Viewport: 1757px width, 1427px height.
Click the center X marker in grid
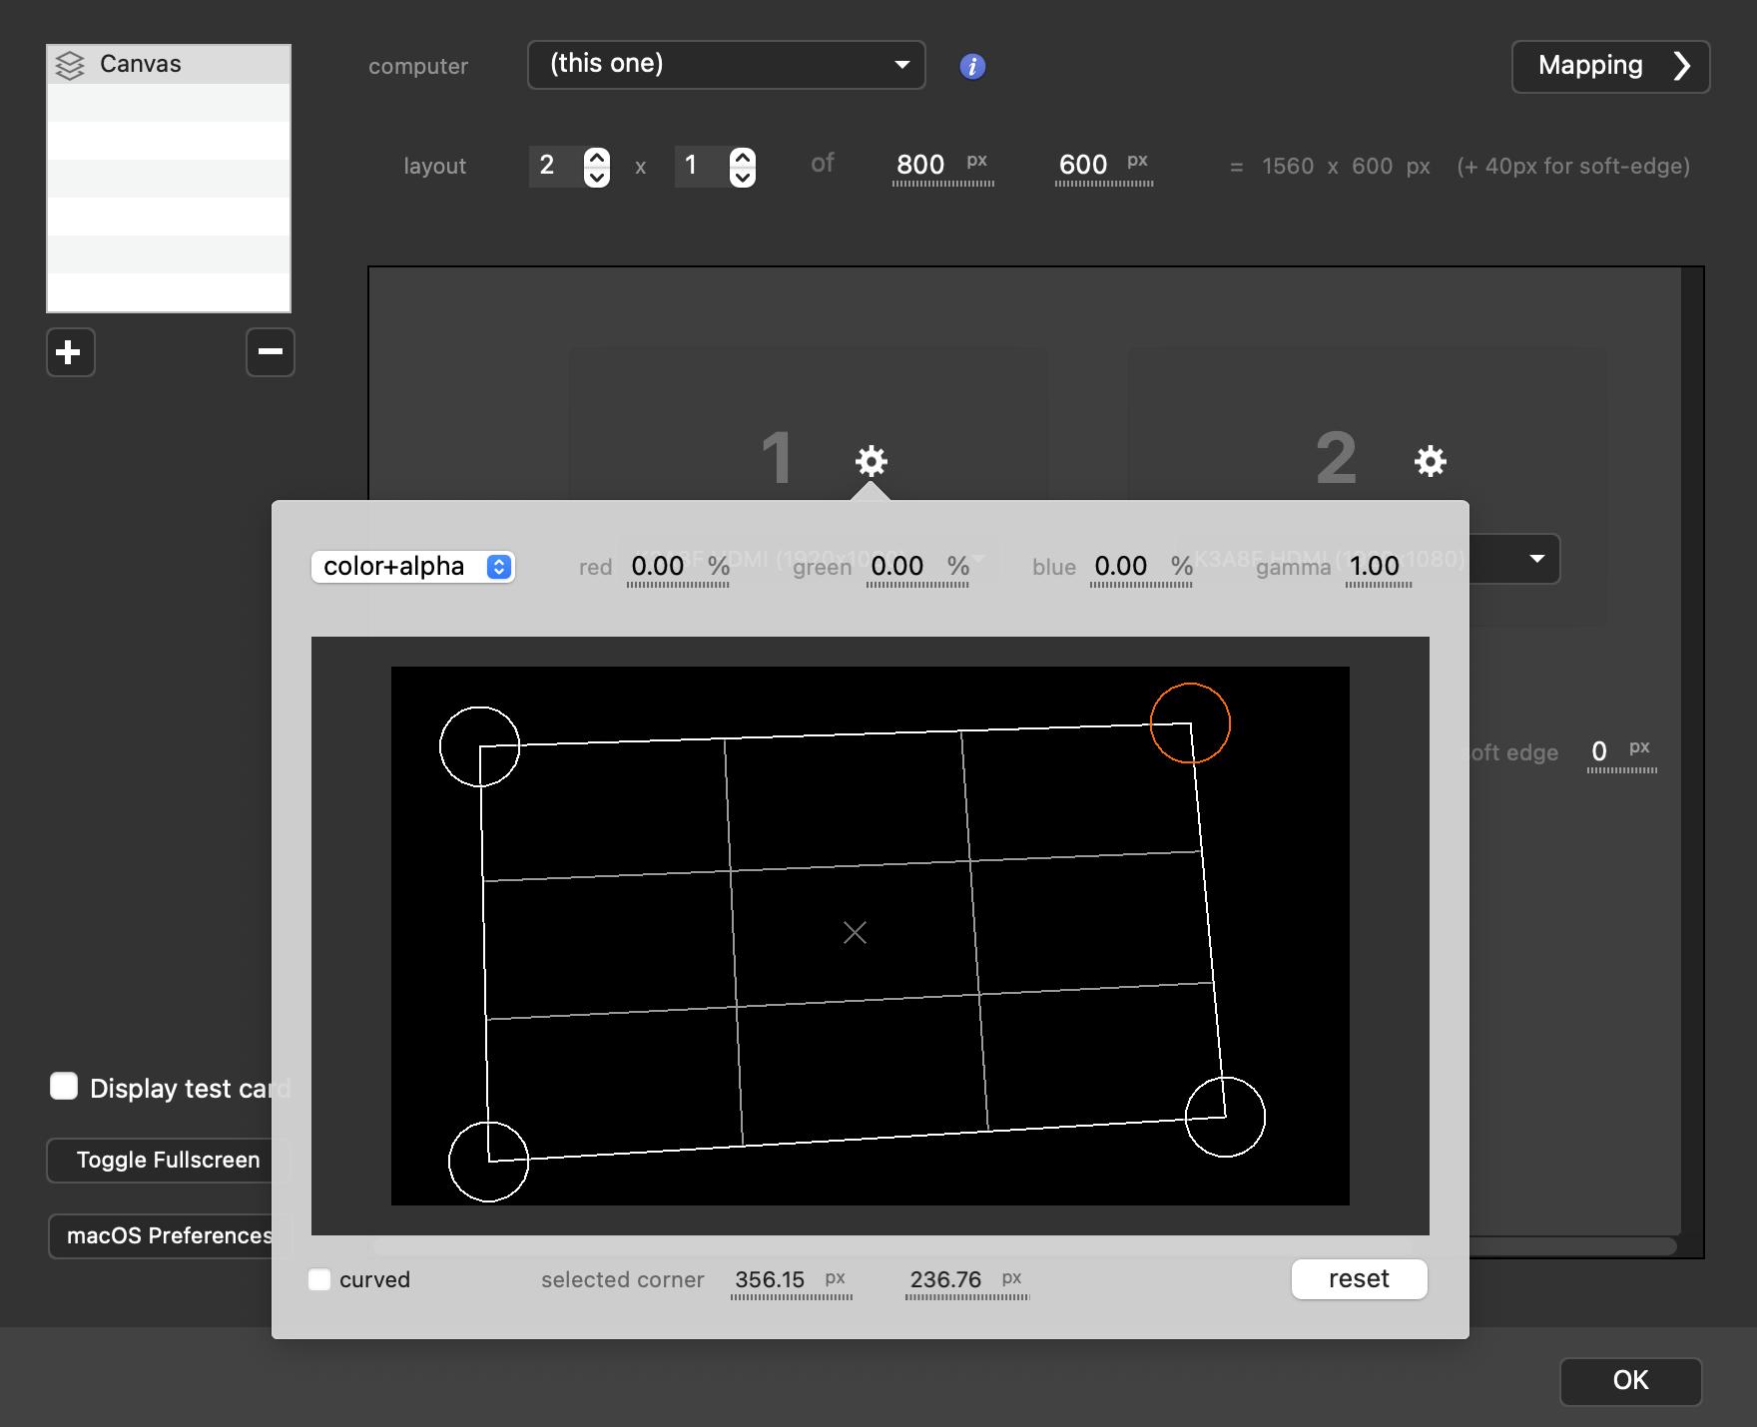coord(855,932)
